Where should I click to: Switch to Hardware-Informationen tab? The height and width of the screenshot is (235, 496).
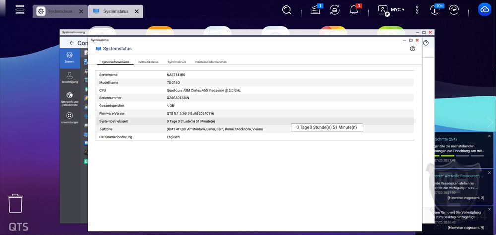(211, 62)
